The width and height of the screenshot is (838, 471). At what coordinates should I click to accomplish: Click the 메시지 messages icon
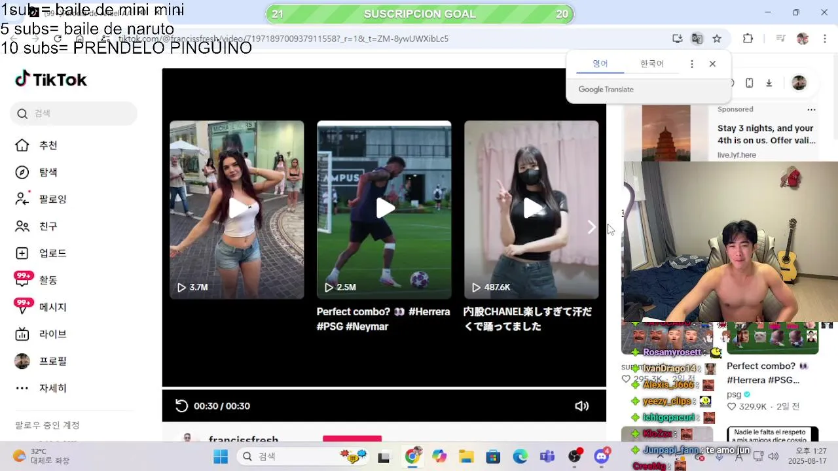coord(23,307)
